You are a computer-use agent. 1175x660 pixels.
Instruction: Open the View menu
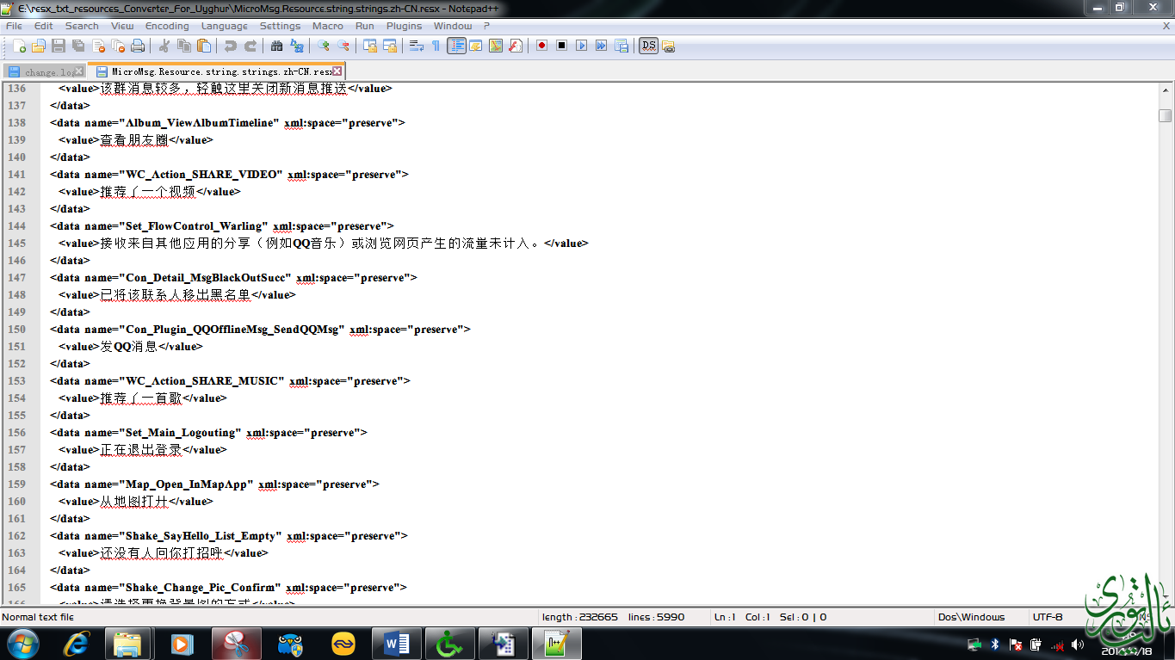(122, 26)
